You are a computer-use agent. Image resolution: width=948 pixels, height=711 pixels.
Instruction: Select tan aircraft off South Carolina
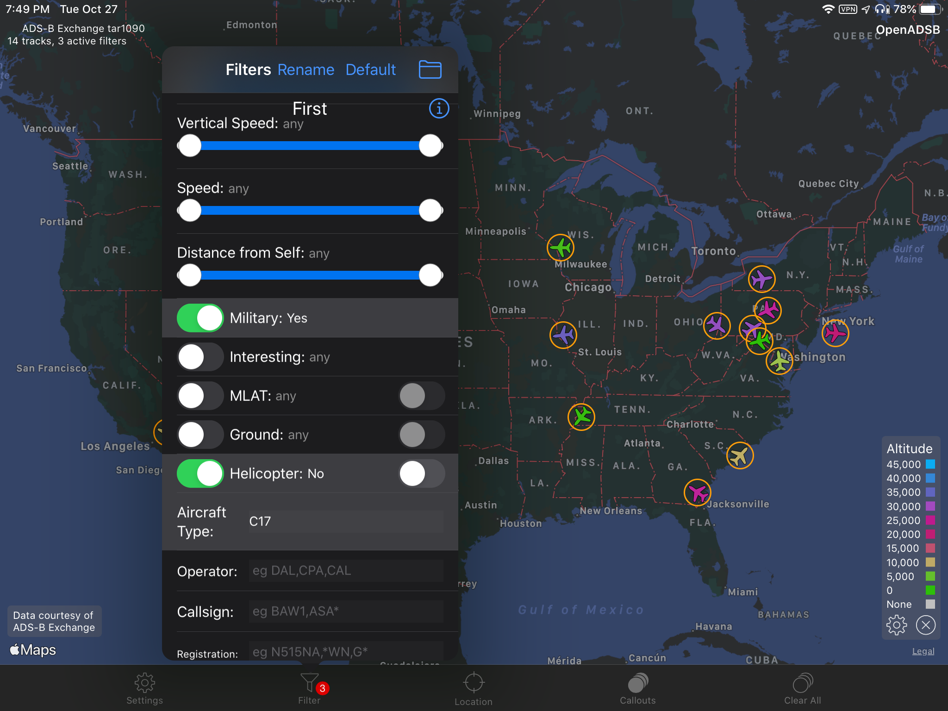coord(740,455)
